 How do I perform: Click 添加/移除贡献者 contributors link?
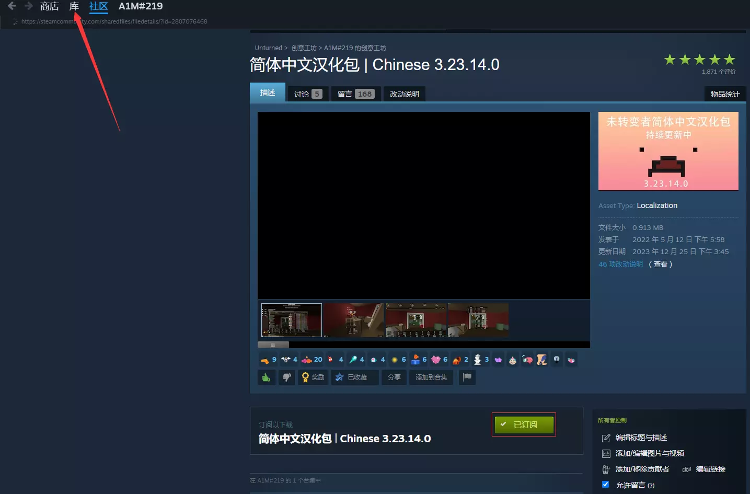pyautogui.click(x=642, y=469)
